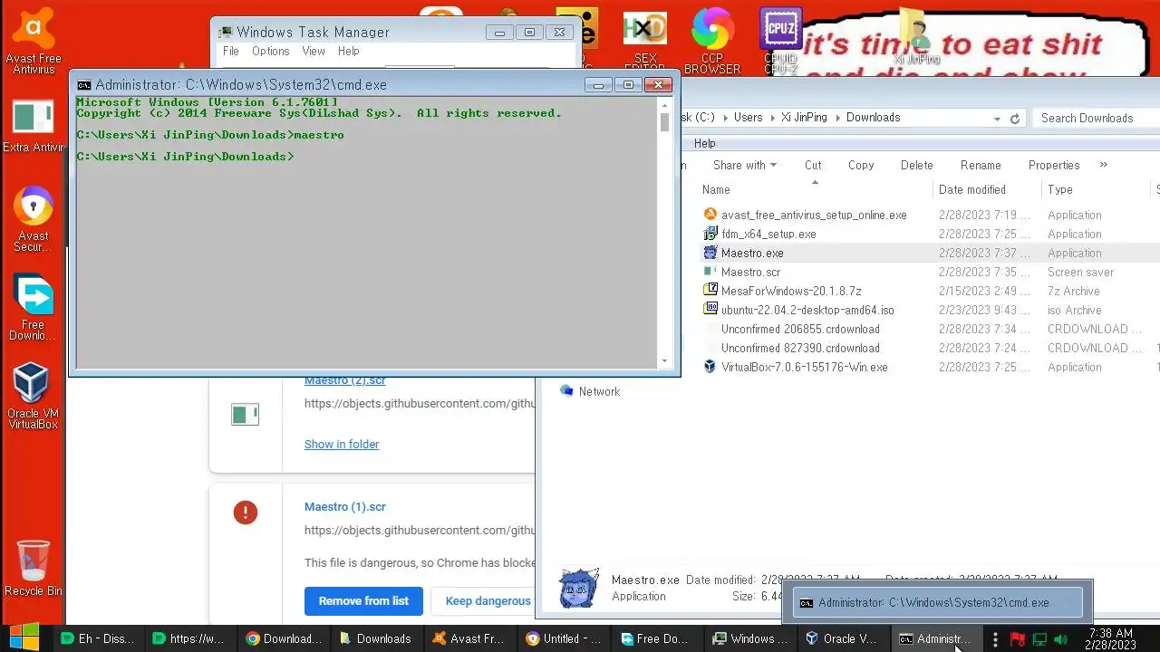Expand the breadcrumb arrow before Xi JinPing
The image size is (1160, 652).
tap(773, 118)
